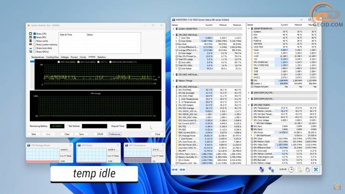The height and width of the screenshot is (194, 345).
Task: Switch to the Voltages tab
Action: (x=65, y=57)
